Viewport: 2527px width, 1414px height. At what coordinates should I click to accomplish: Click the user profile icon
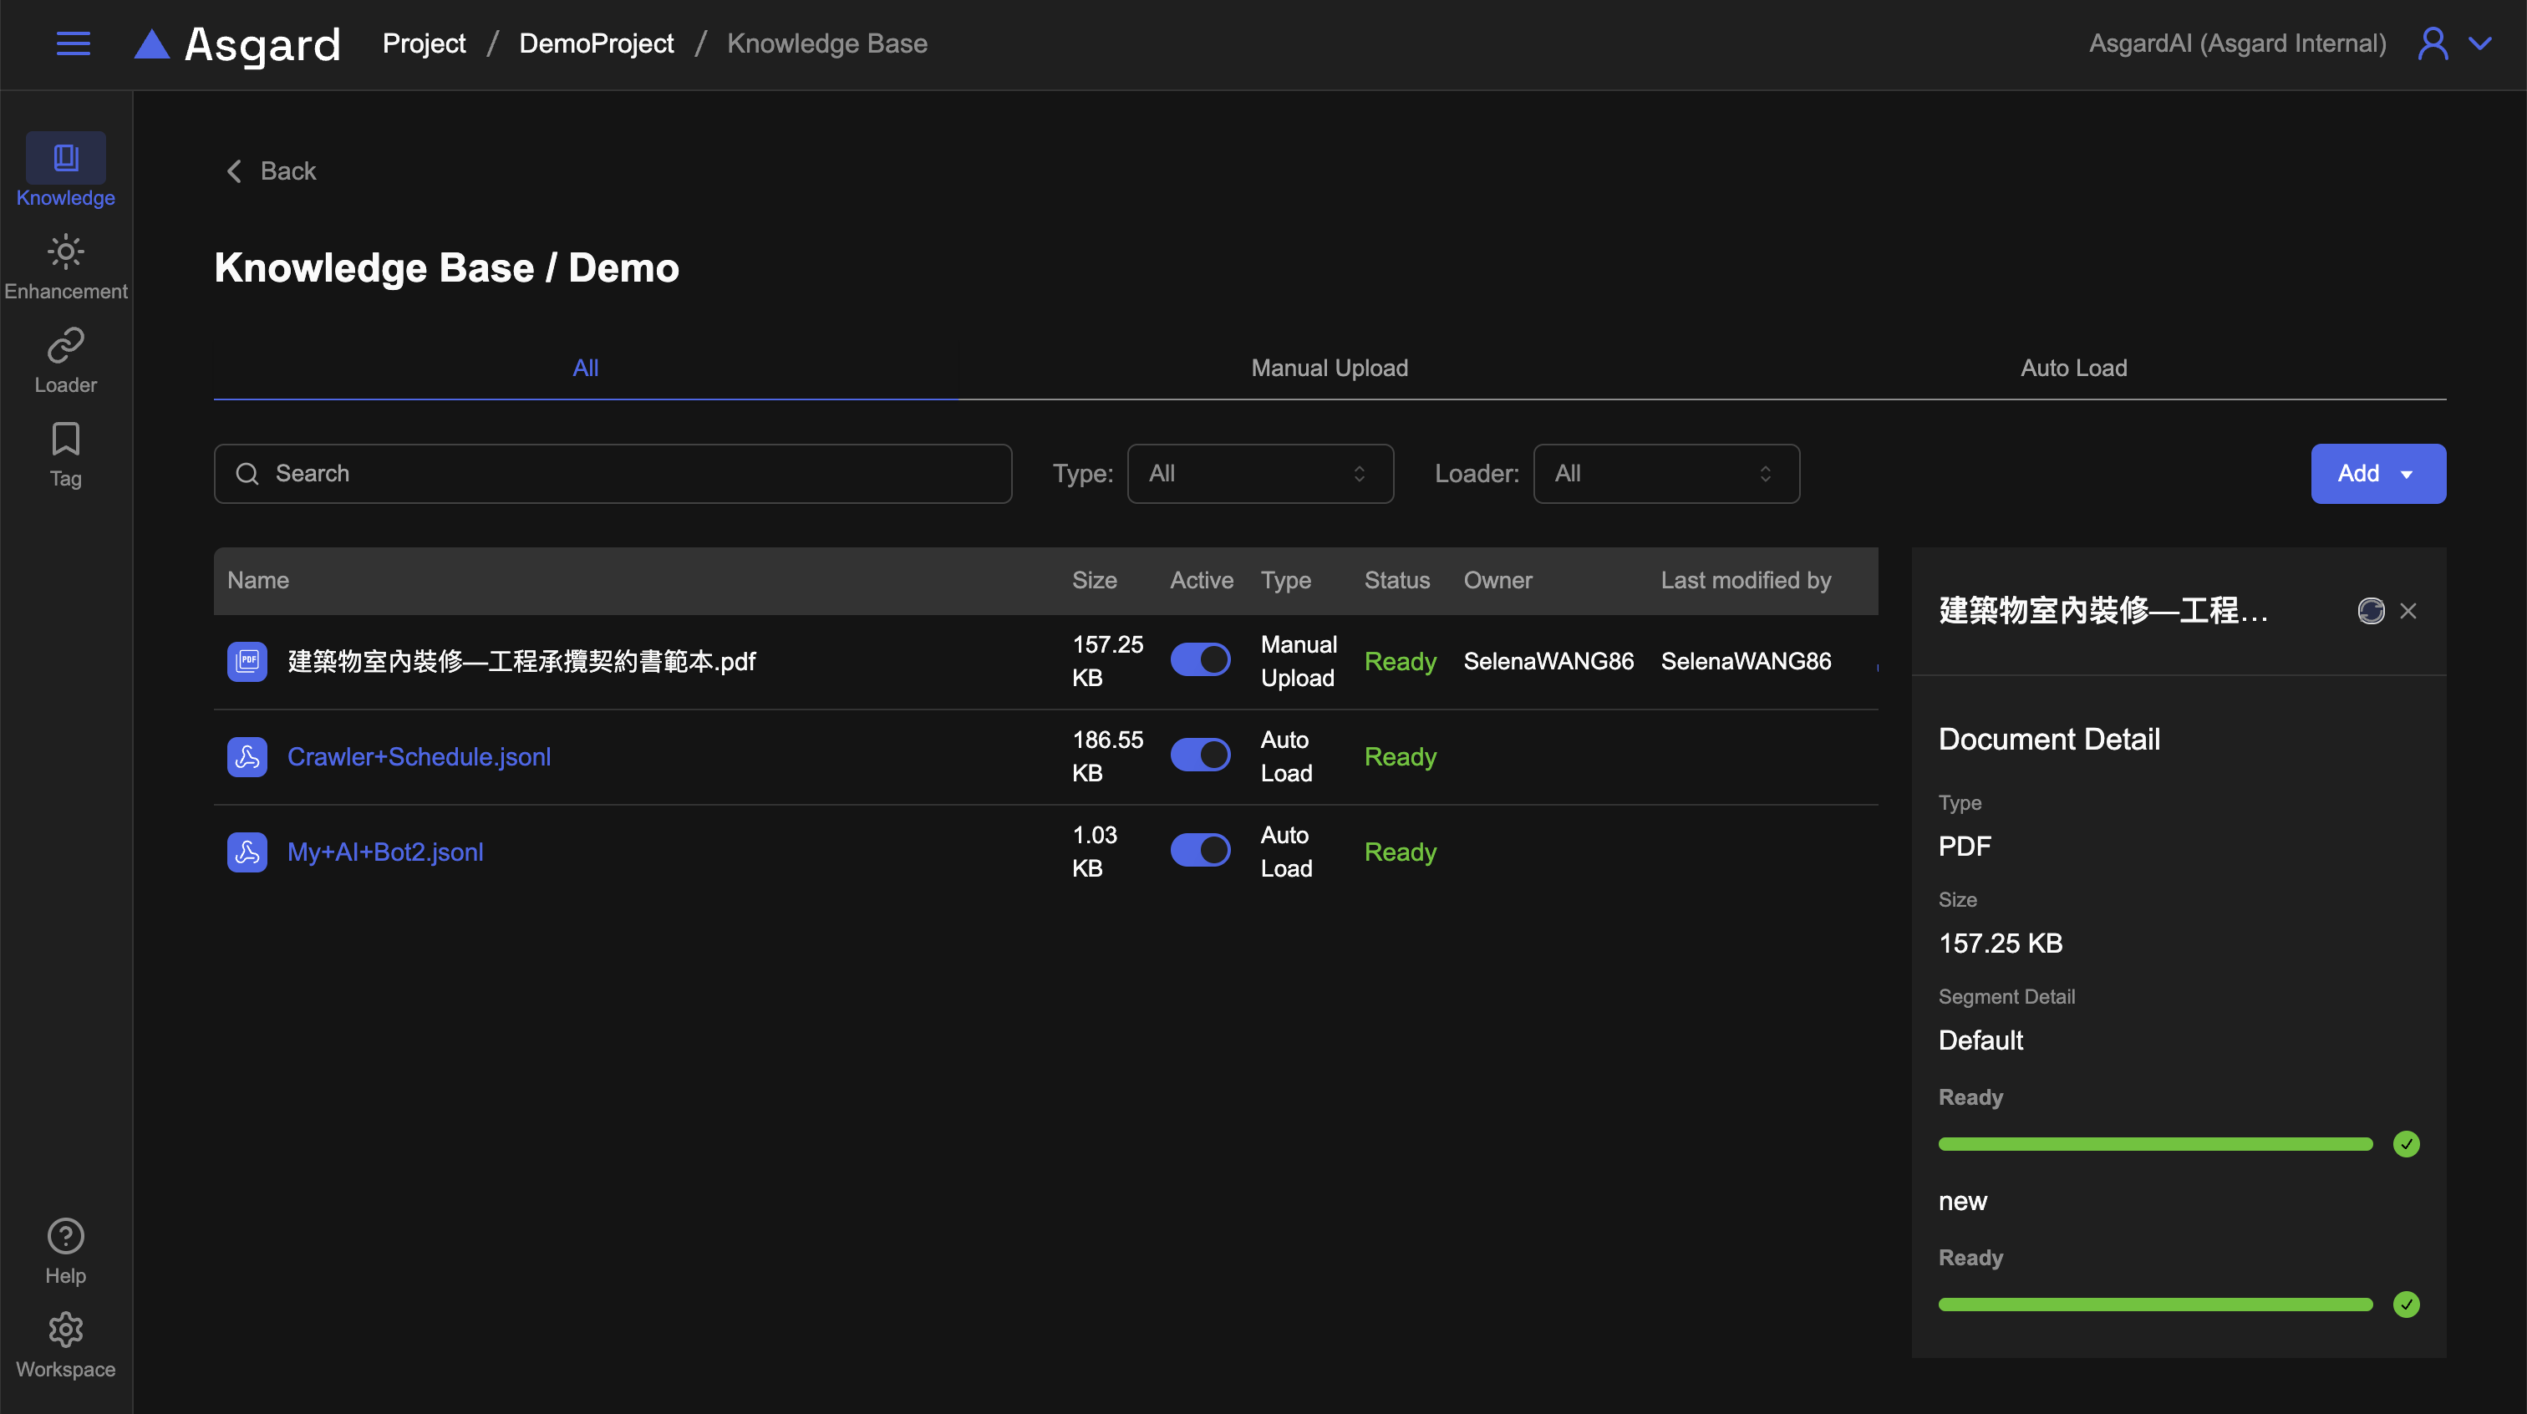(x=2432, y=43)
